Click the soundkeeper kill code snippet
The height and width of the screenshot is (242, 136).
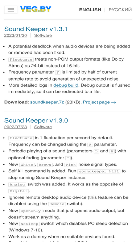99,171
